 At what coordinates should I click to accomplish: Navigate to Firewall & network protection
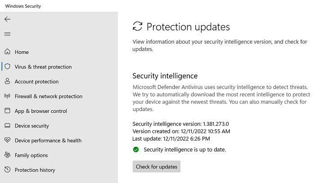pos(49,96)
